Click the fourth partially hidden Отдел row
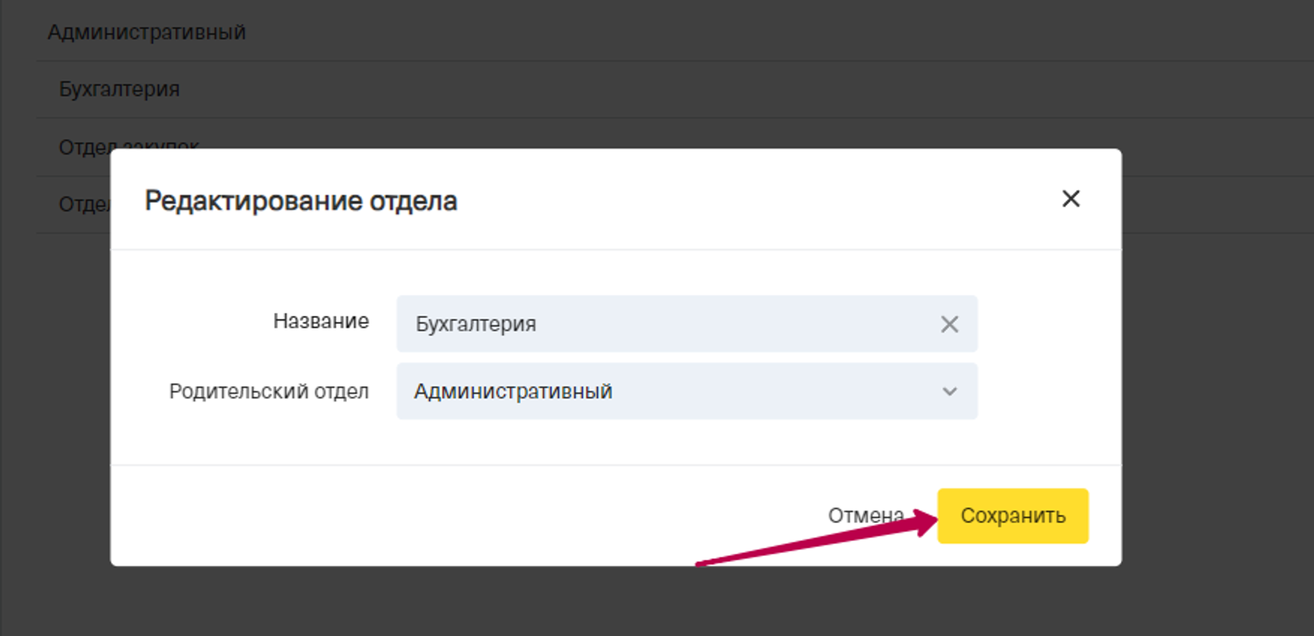Screen dimensions: 1314x636 tap(81, 204)
